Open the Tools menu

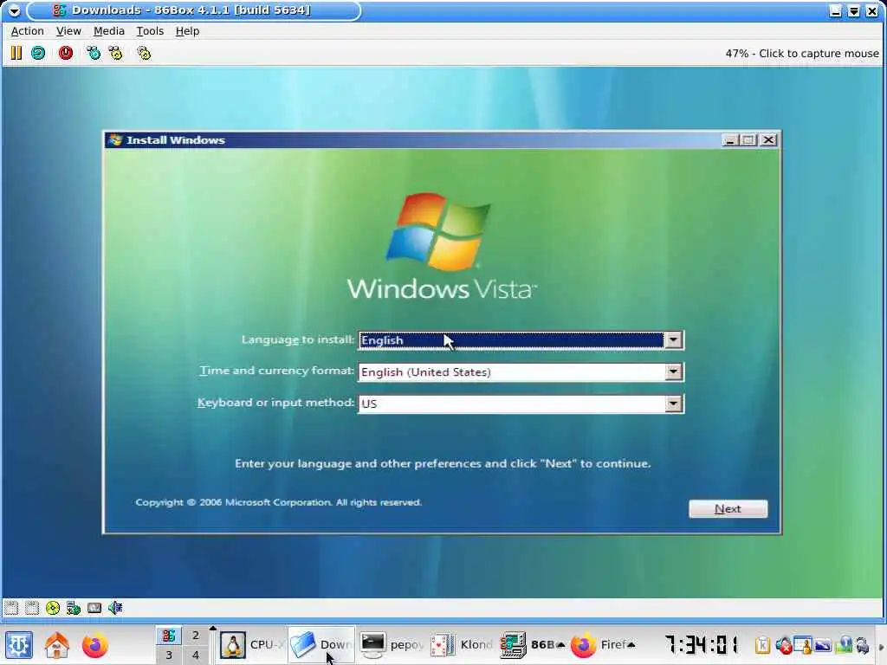click(150, 31)
